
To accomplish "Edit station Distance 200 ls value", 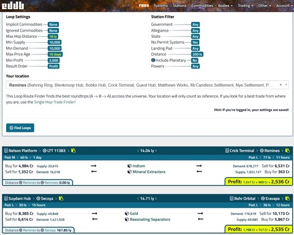I will 197,54.
